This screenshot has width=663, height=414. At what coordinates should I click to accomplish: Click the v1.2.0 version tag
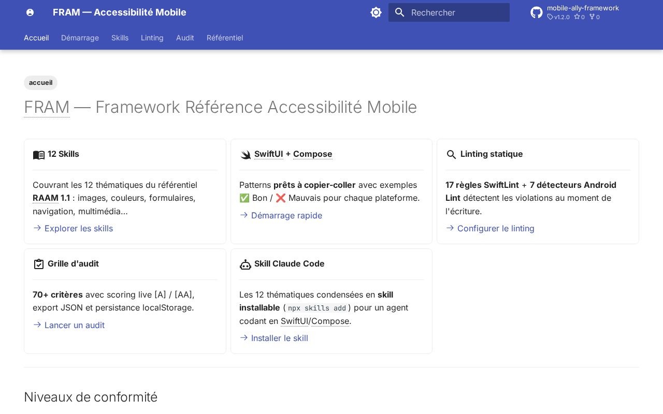tap(558, 17)
